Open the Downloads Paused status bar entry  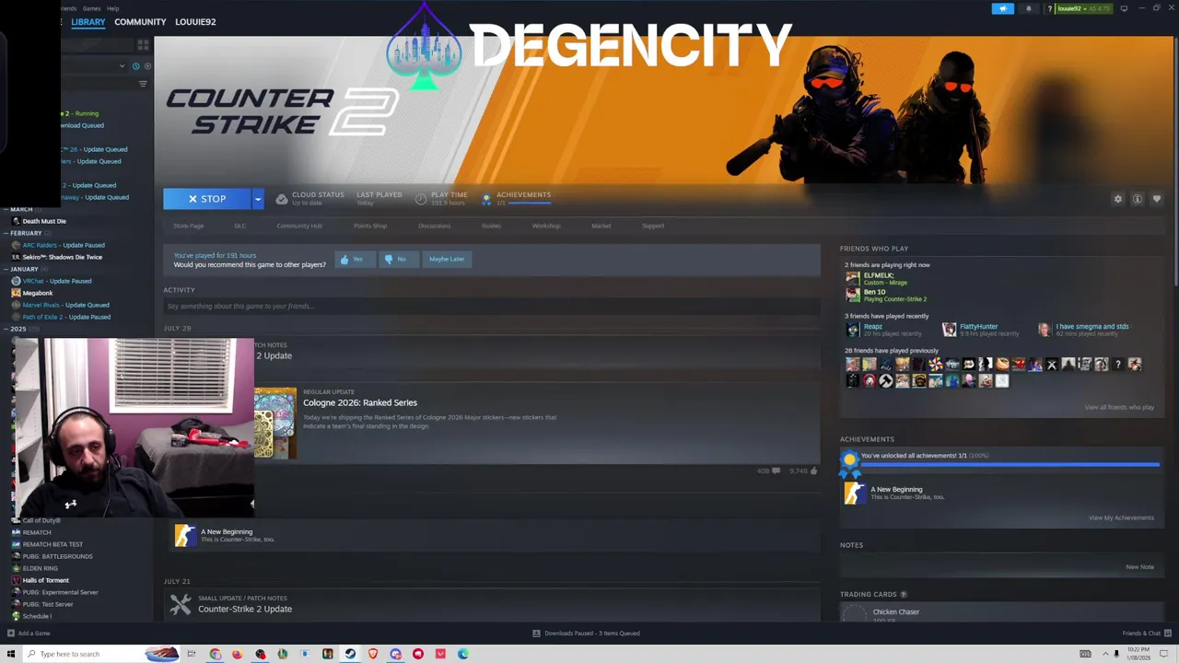pos(586,634)
